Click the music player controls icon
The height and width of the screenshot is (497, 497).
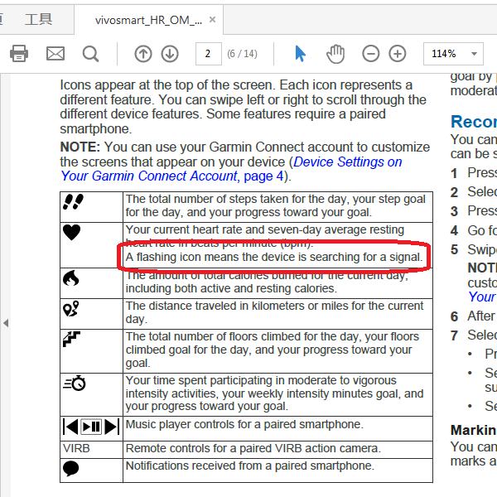click(91, 427)
